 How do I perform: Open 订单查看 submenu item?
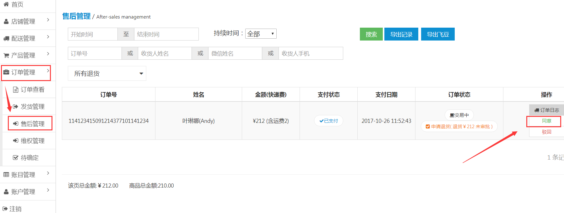pos(33,90)
